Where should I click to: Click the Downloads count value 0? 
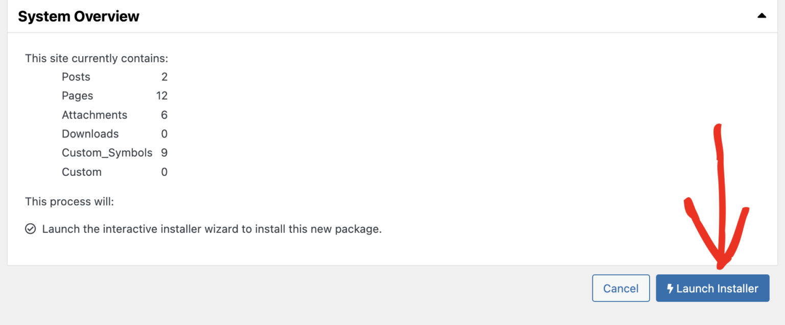point(164,134)
